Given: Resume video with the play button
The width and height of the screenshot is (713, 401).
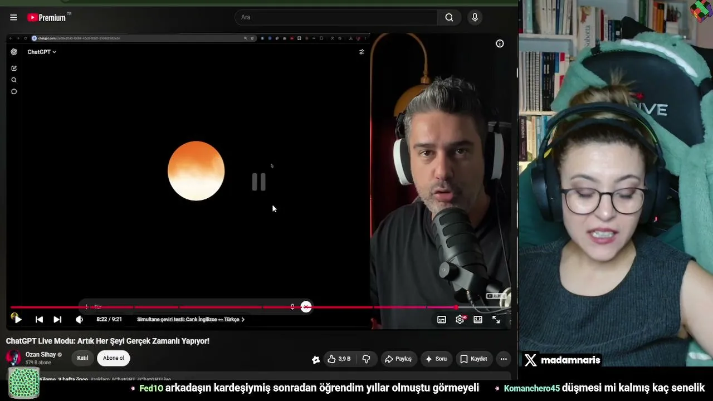Looking at the screenshot, I should (x=18, y=320).
